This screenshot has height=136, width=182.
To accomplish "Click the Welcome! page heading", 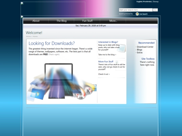I will 34,33.
